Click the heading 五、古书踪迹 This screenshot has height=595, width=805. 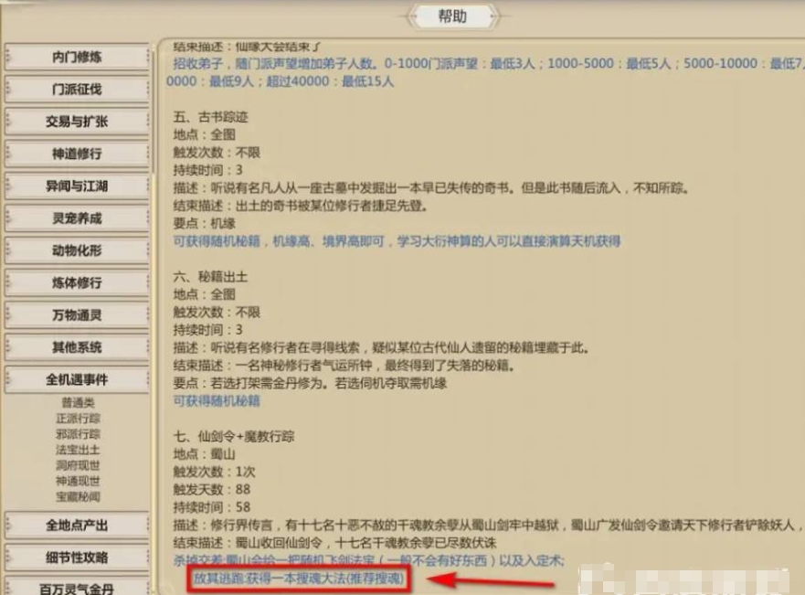[x=210, y=117]
